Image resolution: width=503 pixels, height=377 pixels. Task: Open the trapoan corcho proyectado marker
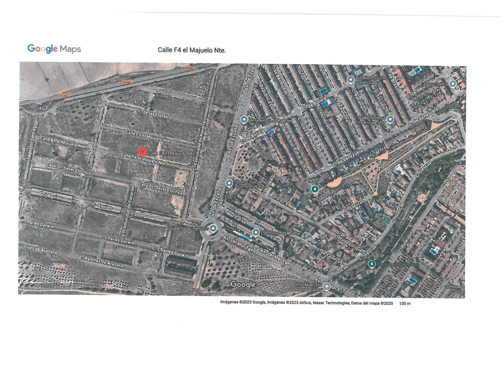click(x=351, y=80)
